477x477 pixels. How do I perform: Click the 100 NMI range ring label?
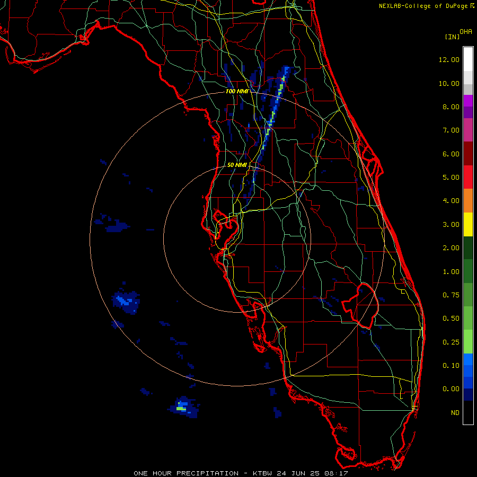[236, 91]
